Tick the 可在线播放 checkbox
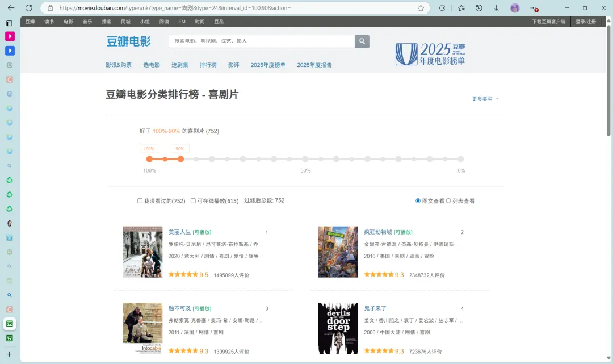Image resolution: width=613 pixels, height=364 pixels. click(193, 200)
